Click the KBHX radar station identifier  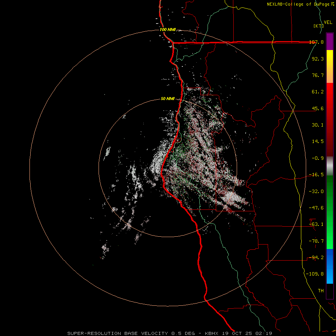212,333
